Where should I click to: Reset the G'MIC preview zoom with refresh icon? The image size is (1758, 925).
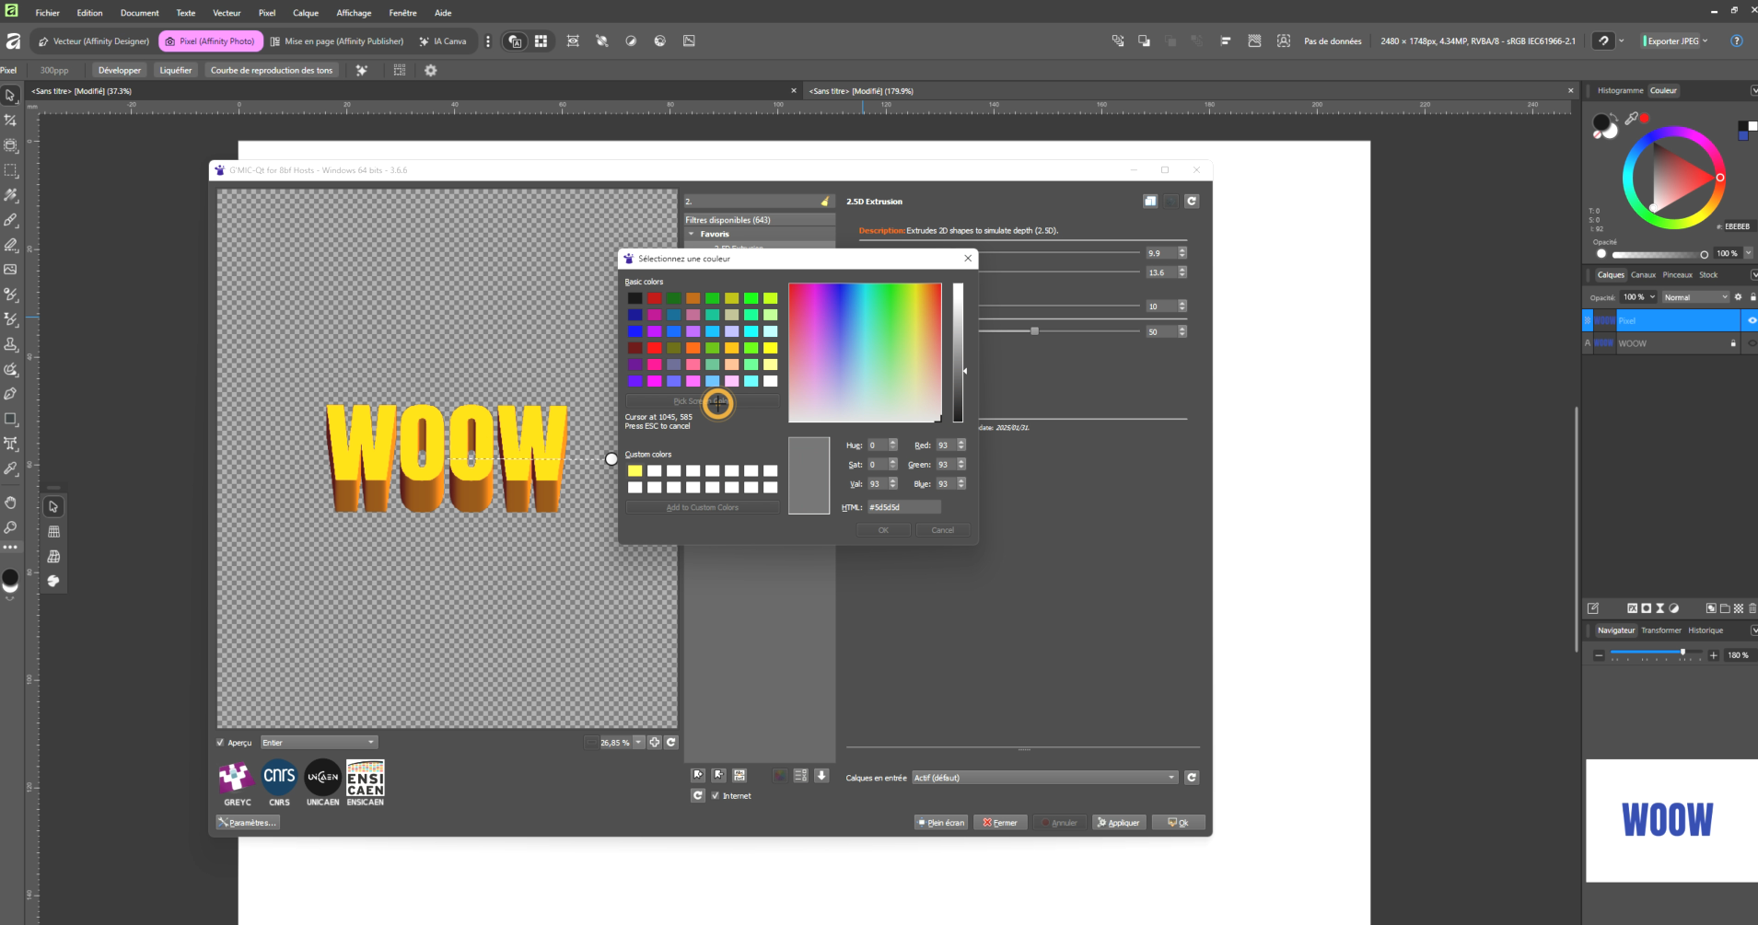[x=671, y=743]
